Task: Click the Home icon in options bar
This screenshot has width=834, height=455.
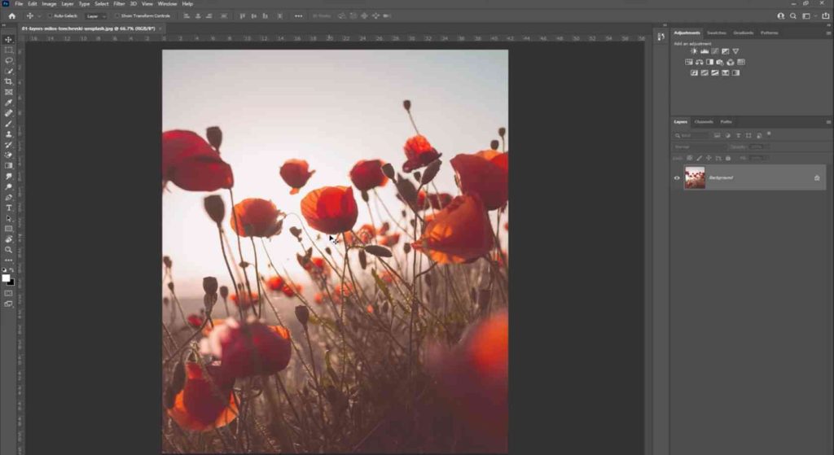Action: tap(11, 16)
